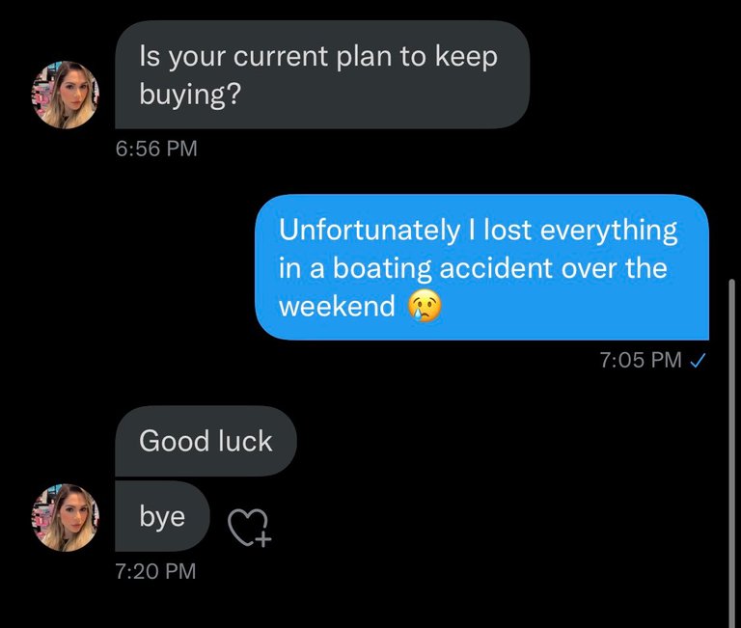Click the word 'buying?' in the first message

(190, 95)
